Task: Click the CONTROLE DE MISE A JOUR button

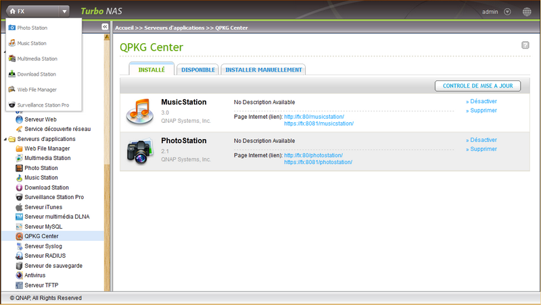Action: (477, 86)
